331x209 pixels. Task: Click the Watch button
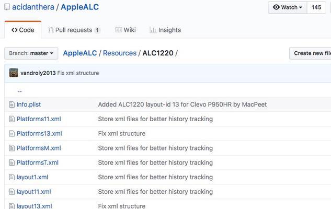[287, 7]
